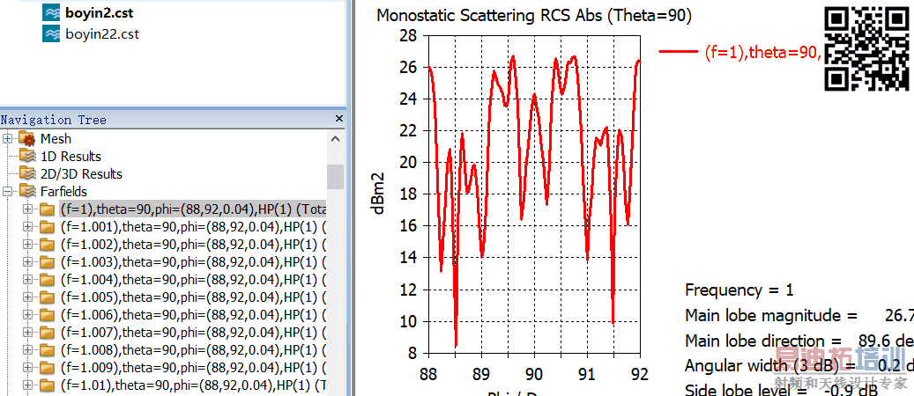Click folder icon of (f=1.007) entry
914x396 pixels.
click(x=48, y=333)
